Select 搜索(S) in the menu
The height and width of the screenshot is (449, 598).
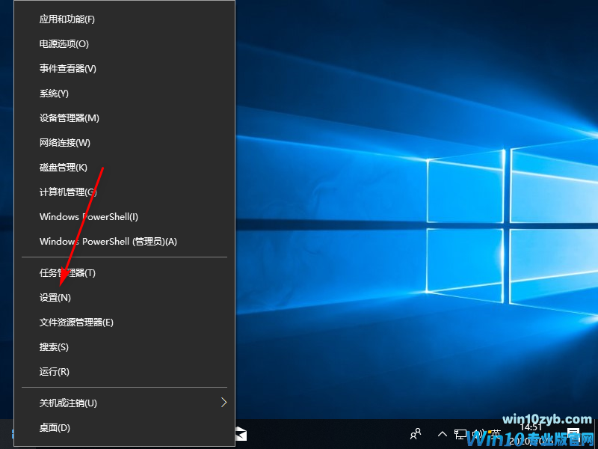click(54, 347)
